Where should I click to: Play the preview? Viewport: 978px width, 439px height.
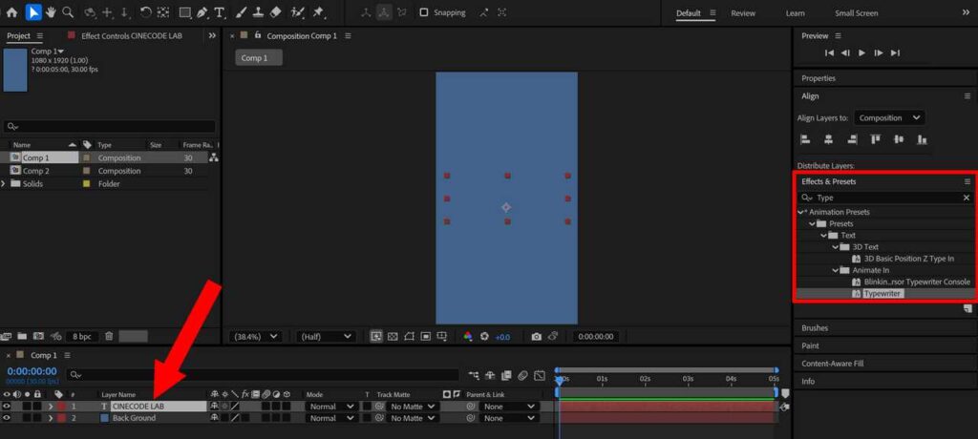click(x=862, y=53)
